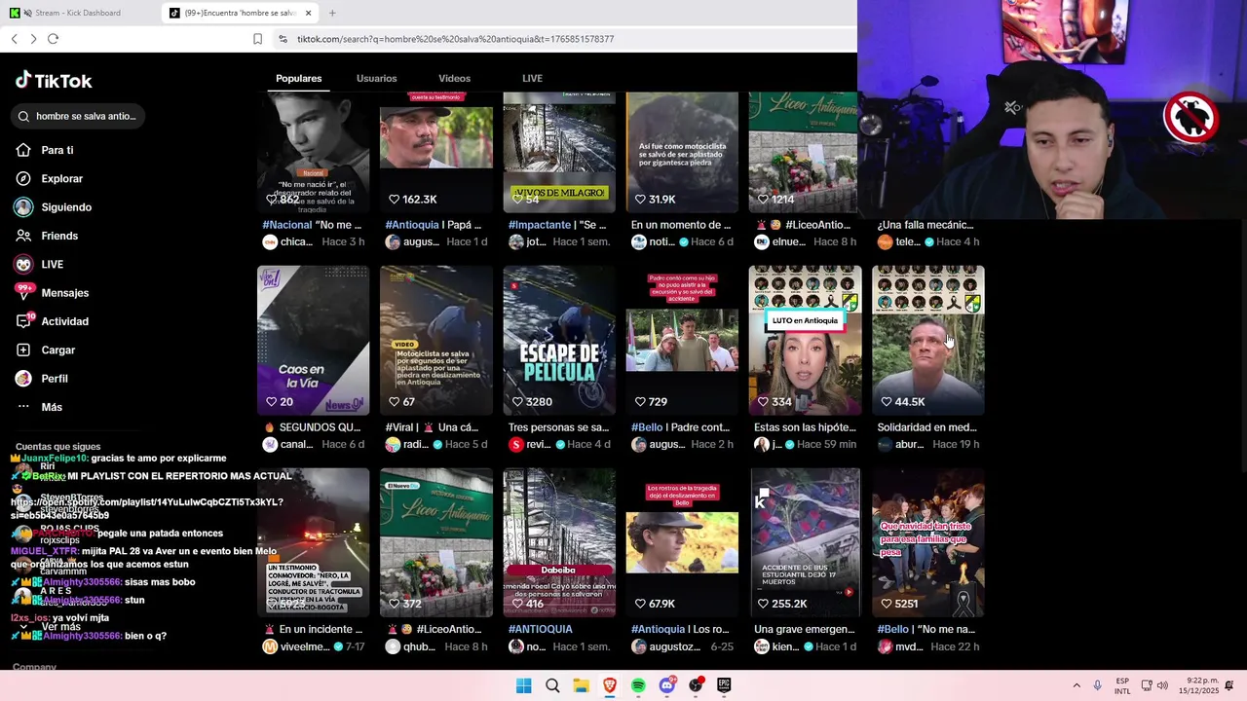
Task: Open video with 162.3K likes
Action: pyautogui.click(x=436, y=152)
